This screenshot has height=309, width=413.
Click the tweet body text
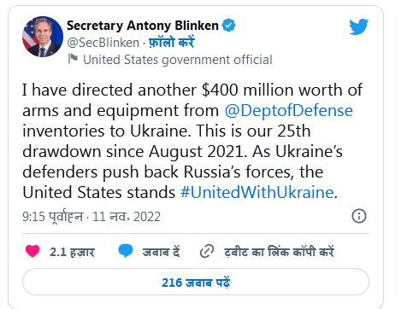pyautogui.click(x=192, y=141)
